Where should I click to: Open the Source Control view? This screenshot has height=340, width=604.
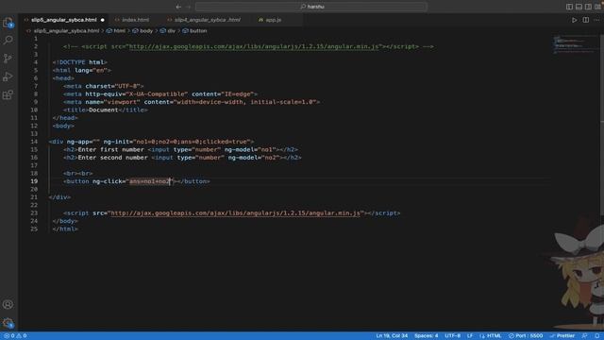pos(8,59)
